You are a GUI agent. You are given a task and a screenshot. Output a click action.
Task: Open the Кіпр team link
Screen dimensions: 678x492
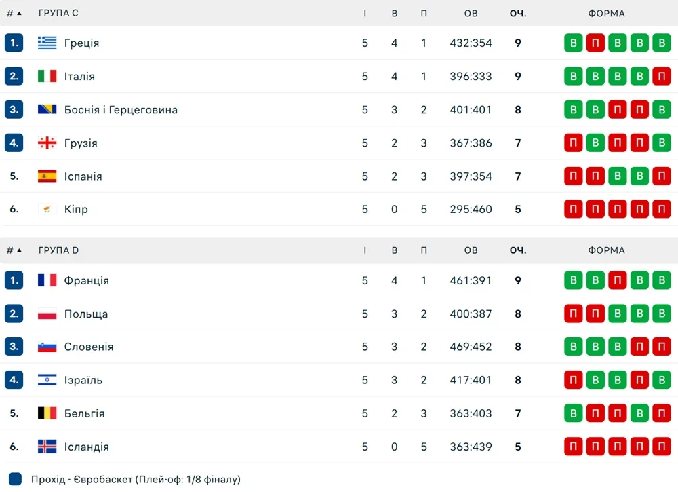click(76, 209)
